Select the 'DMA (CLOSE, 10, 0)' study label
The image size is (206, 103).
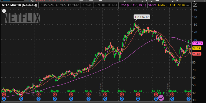[133, 5]
